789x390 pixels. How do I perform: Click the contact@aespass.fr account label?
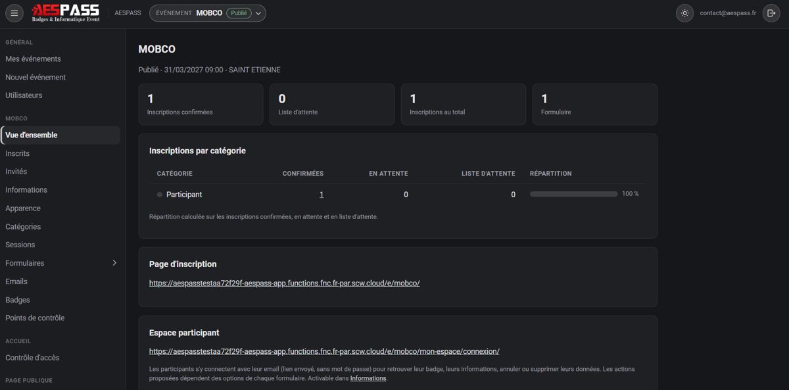(x=728, y=13)
